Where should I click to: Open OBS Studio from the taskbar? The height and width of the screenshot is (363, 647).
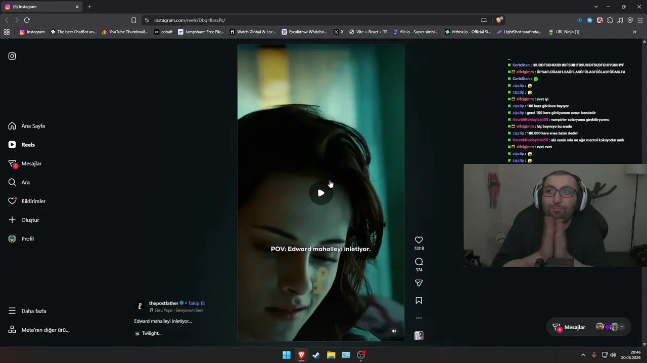361,355
